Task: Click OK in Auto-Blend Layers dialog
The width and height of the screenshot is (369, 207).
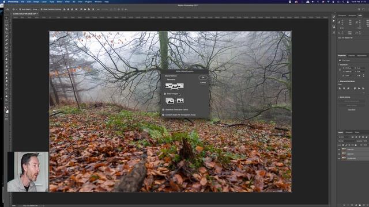Action: pos(203,78)
